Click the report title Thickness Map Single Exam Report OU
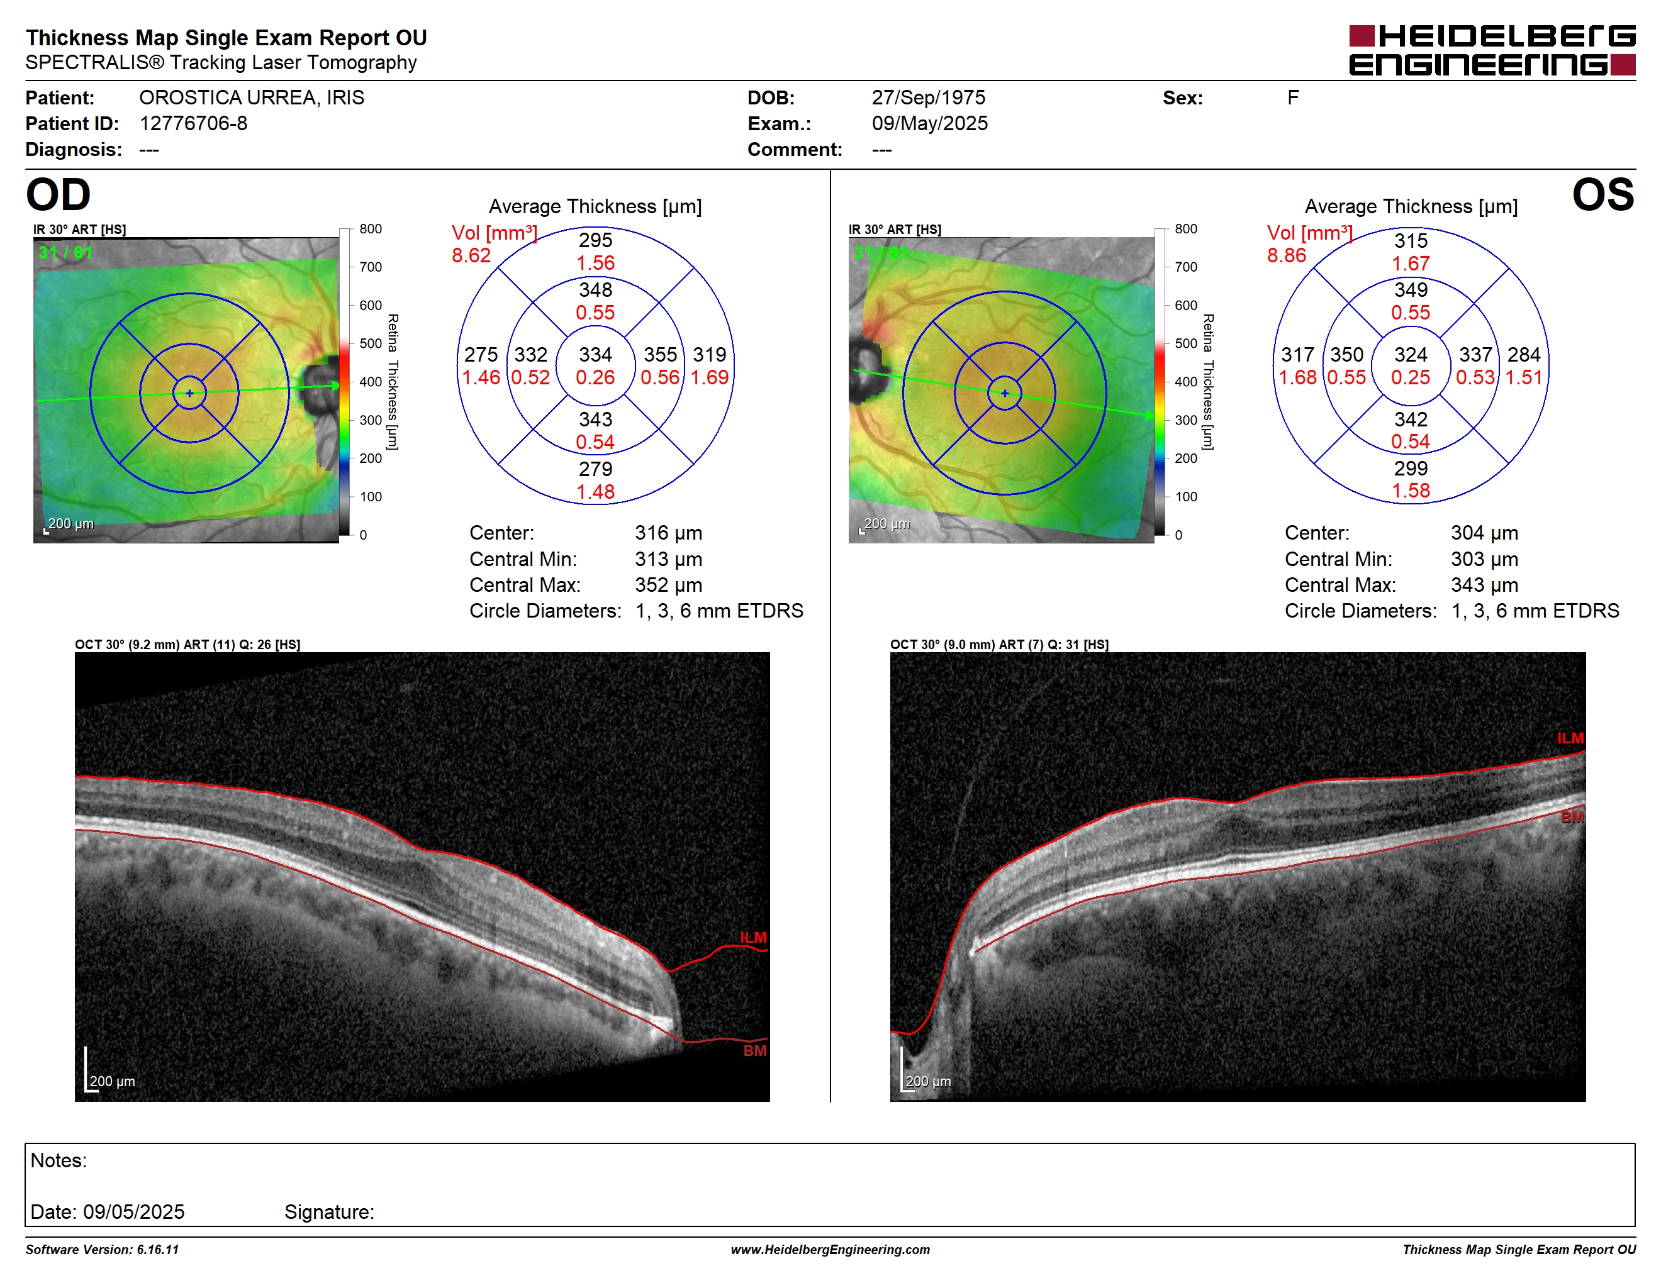Viewport: 1661px width, 1283px height. (x=226, y=38)
